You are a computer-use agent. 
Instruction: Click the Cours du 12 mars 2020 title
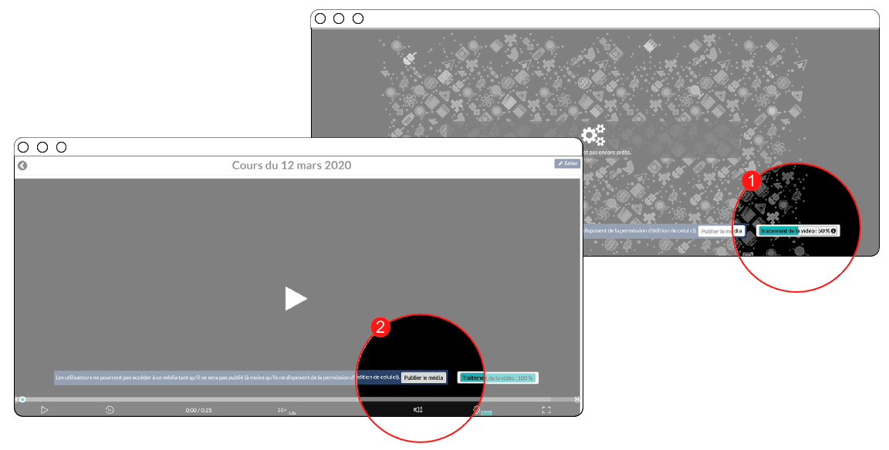coord(292,166)
